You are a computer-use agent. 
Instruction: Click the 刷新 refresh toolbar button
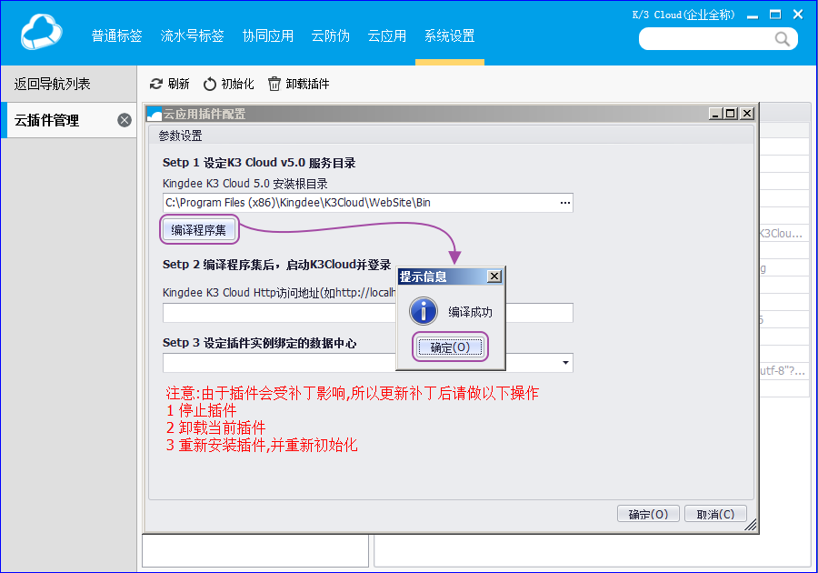(x=170, y=84)
